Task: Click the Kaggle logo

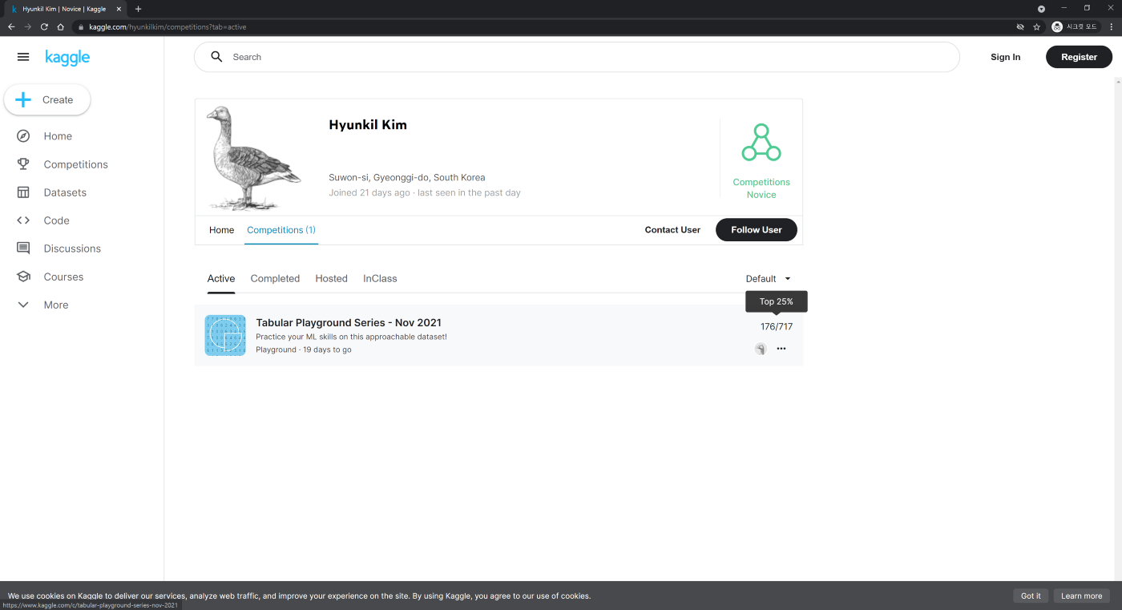Action: pos(67,57)
